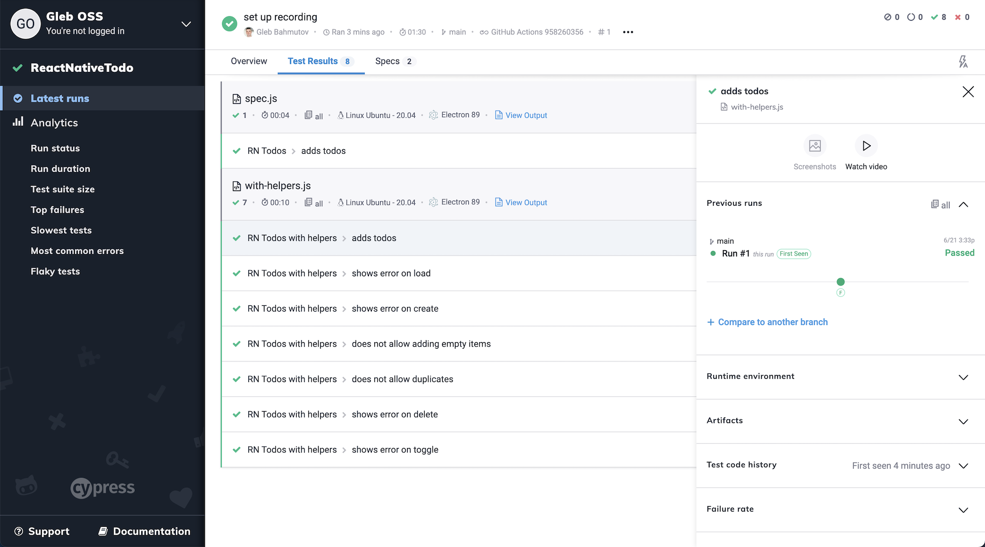985x547 pixels.
Task: Open Analytics section in sidebar
Action: 54,123
